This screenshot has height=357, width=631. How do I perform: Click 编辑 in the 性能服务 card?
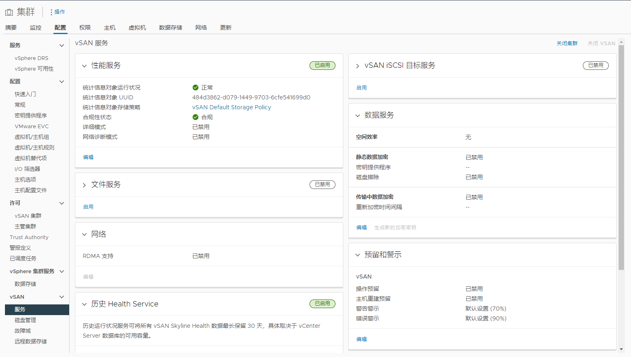pyautogui.click(x=88, y=157)
